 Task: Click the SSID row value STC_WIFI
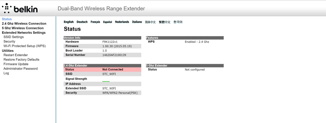coord(109,74)
